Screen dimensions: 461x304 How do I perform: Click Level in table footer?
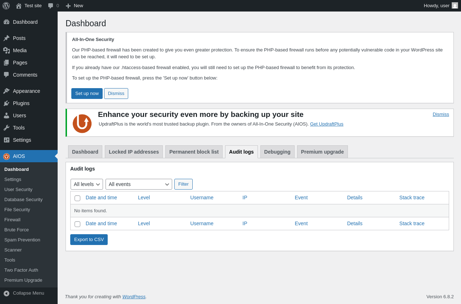(144, 223)
